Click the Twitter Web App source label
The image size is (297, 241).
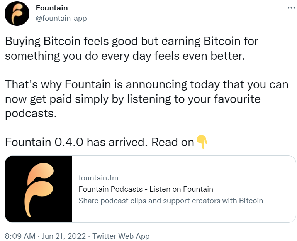121,236
